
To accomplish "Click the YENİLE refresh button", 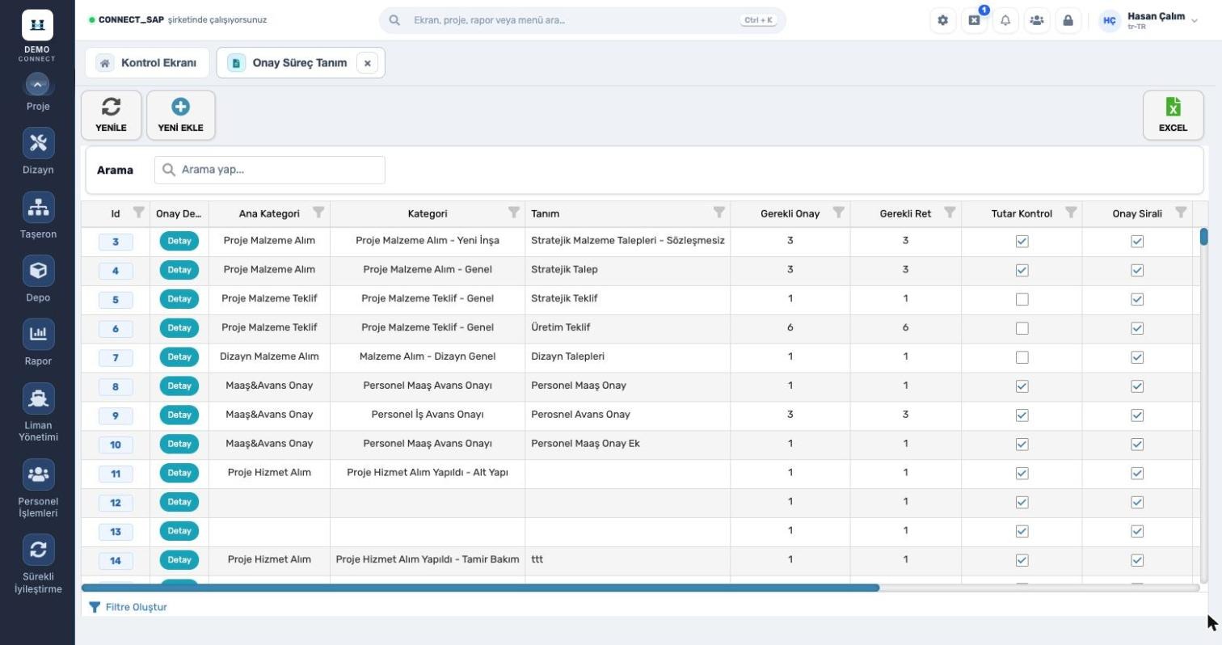I will pos(111,115).
